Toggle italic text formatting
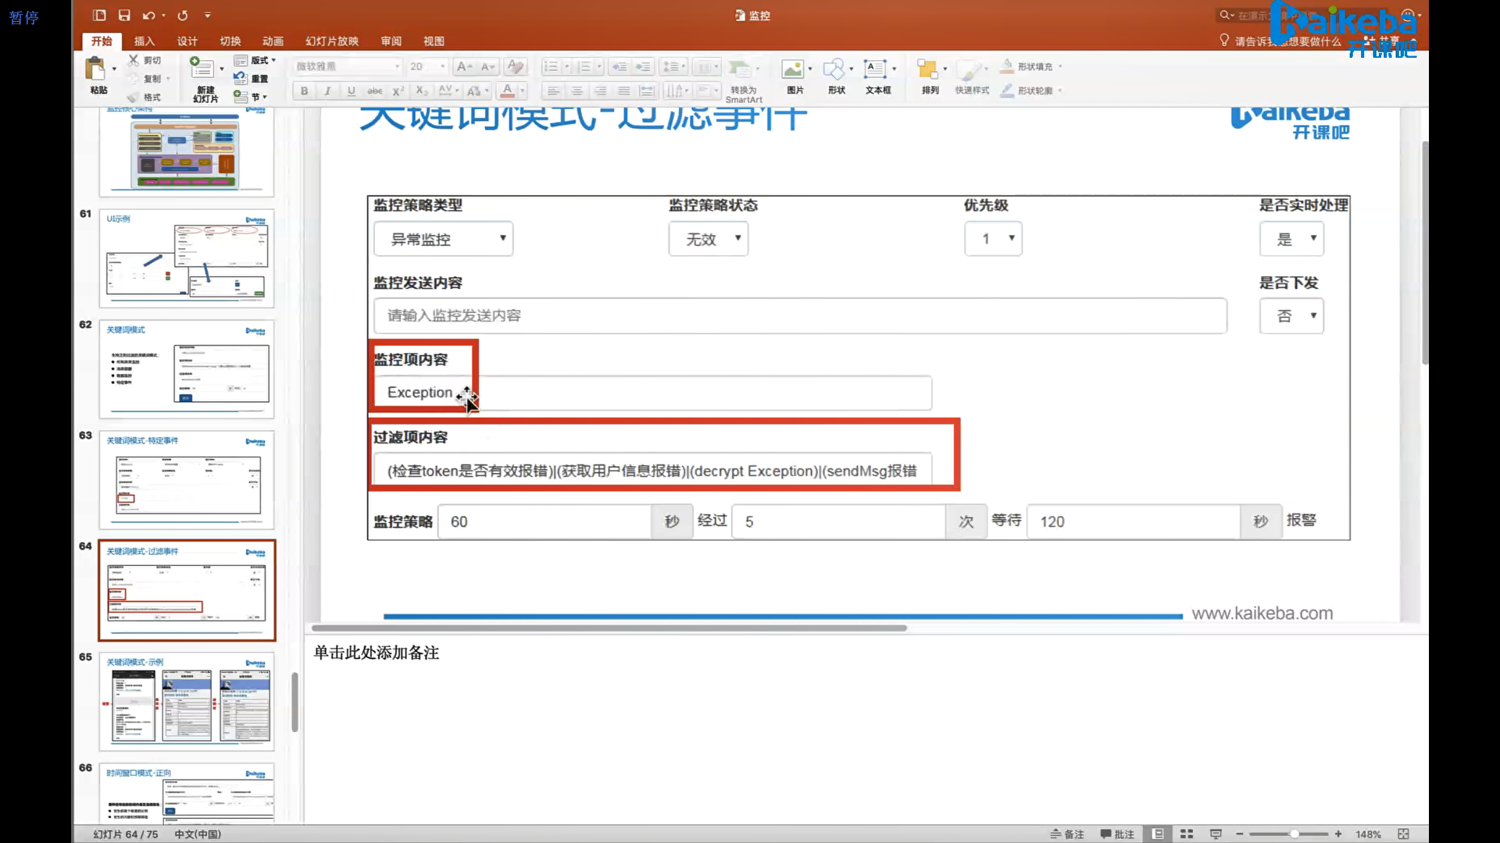 click(x=327, y=91)
